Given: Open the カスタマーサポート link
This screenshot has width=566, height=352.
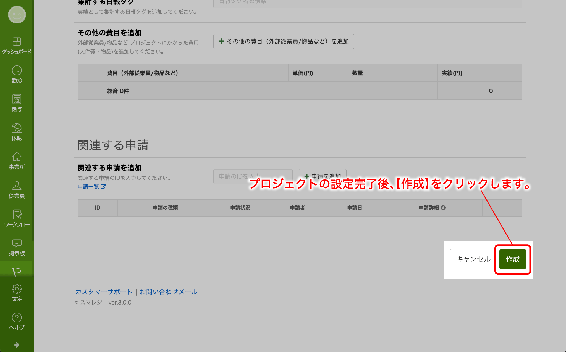Looking at the screenshot, I should click(x=104, y=292).
